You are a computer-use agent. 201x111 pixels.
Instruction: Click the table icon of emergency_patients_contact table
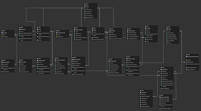[x=187, y=57]
